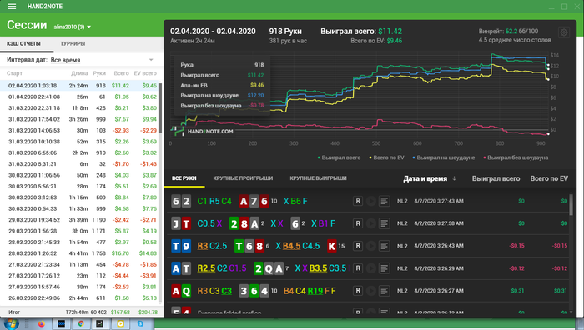Sort sessions by Старт column

coord(14,73)
